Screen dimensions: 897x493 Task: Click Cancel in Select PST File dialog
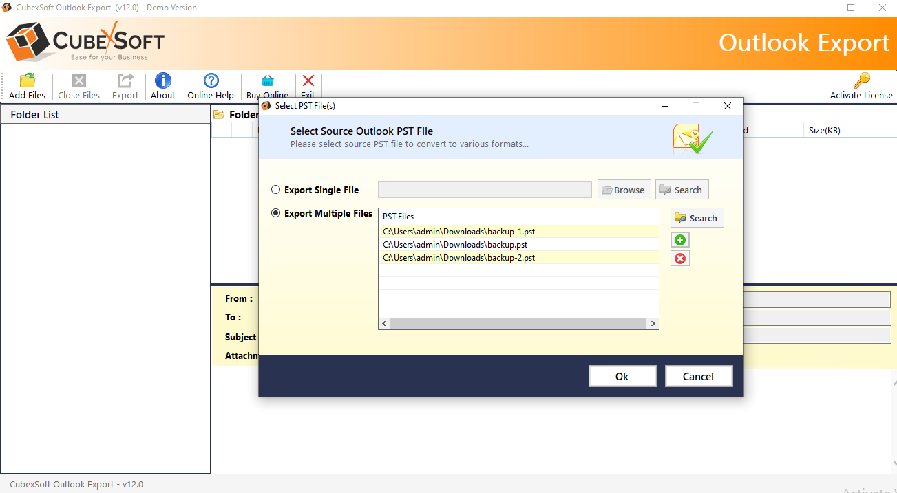(x=699, y=376)
